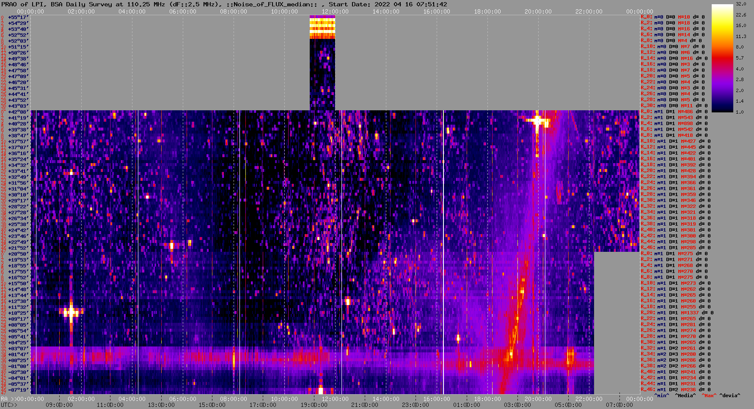Click the 5.7 value on the color scale
This screenshot has height=409, width=754.
click(x=740, y=58)
